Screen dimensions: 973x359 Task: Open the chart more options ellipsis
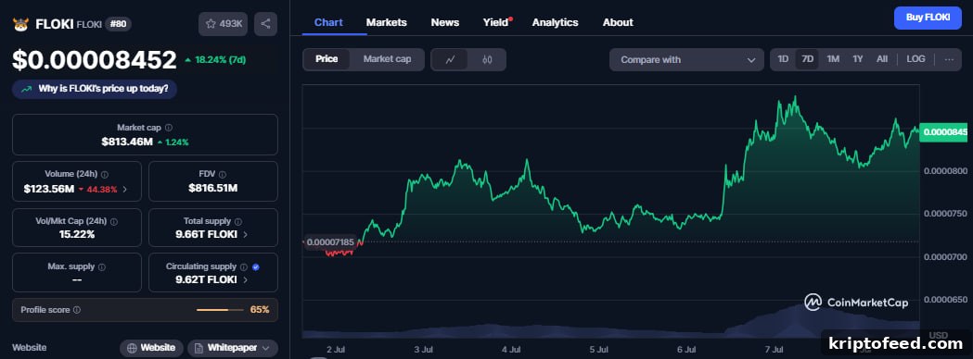(949, 59)
